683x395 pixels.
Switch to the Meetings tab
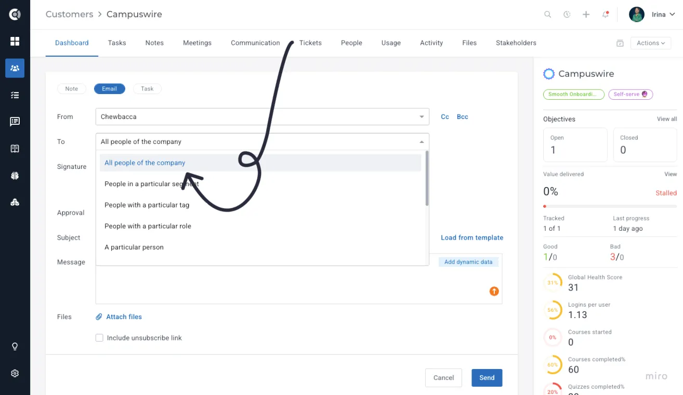[x=198, y=43]
